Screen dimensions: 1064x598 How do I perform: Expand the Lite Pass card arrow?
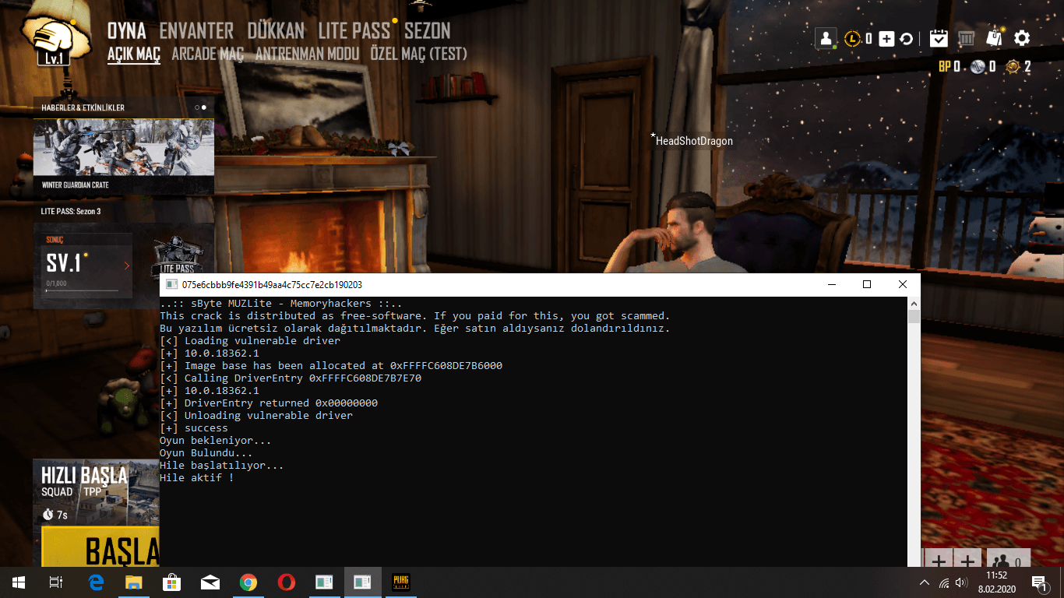point(127,266)
